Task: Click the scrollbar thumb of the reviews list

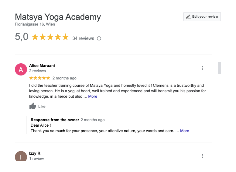Action: [219, 68]
